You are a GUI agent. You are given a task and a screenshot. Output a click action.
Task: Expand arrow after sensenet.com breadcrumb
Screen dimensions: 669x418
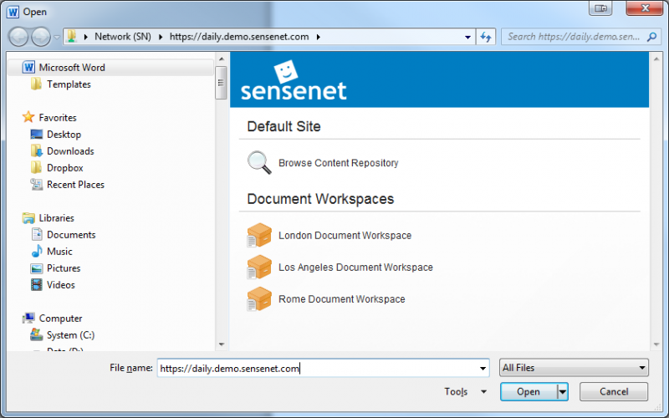[319, 37]
